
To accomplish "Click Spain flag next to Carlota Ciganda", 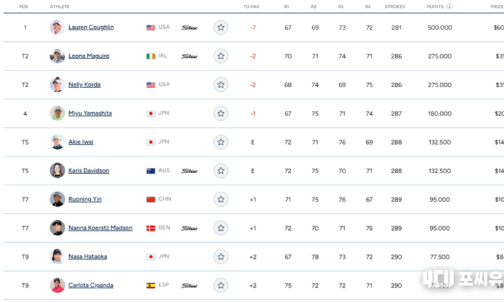I will [151, 285].
